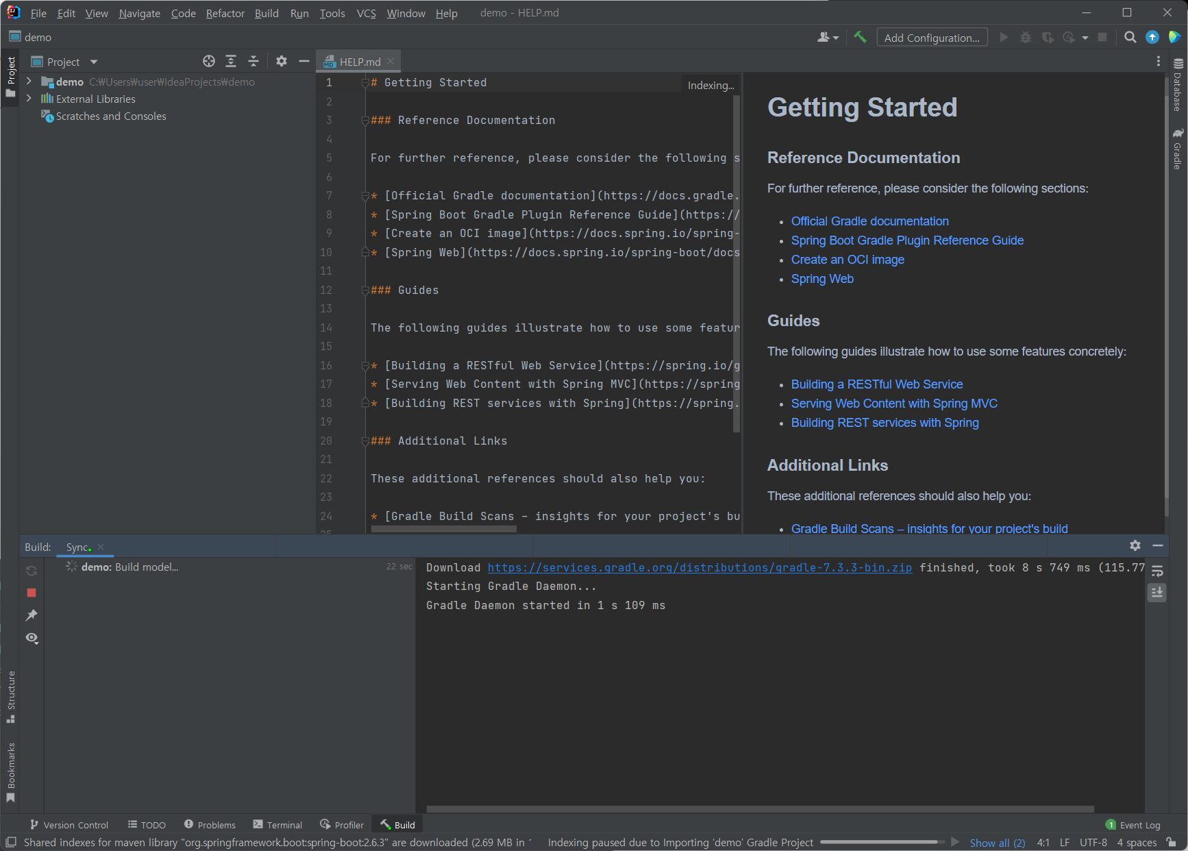Open the Refactor menu
Viewport: 1188px width, 851px height.
tap(225, 13)
